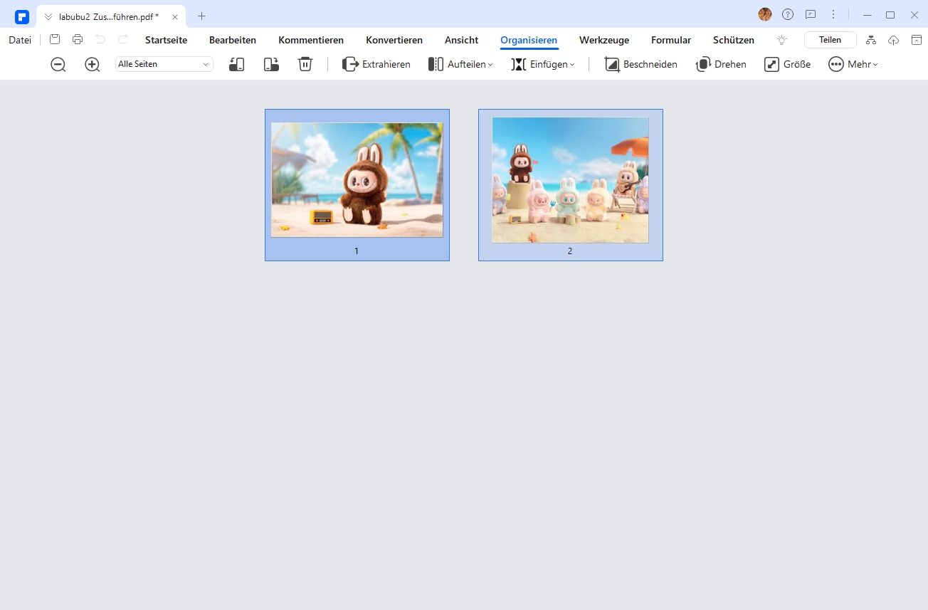
Task: Open the Aufteilen dropdown
Action: 460,64
